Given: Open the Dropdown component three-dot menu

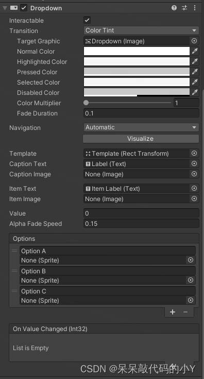Looking at the screenshot, I should tap(195, 8).
